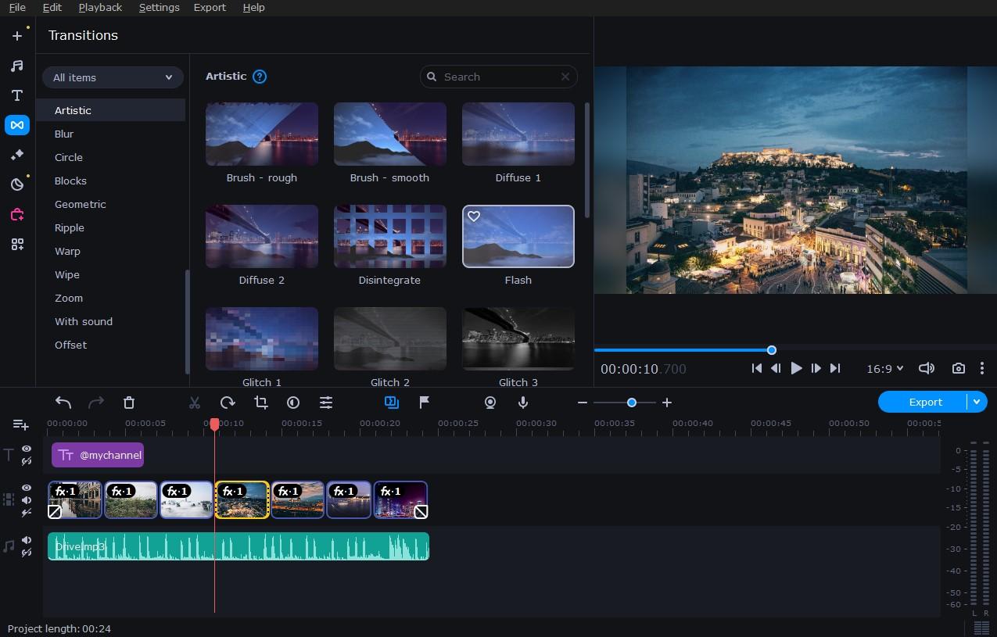The image size is (997, 637).
Task: Click the crop tool in timeline toolbar
Action: click(x=261, y=403)
